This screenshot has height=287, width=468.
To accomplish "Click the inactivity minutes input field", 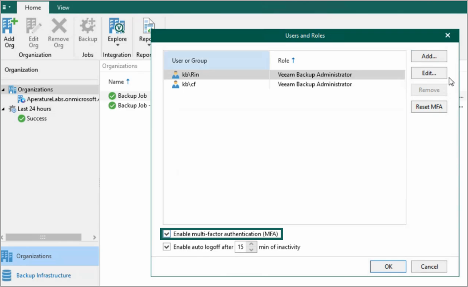I will point(241,247).
